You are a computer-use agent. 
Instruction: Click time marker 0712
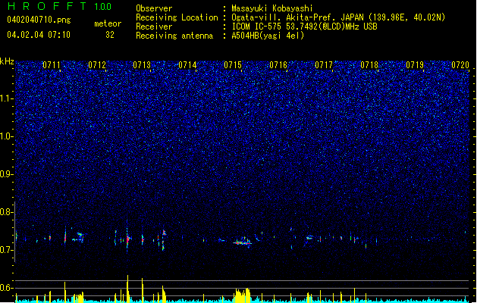pos(97,65)
